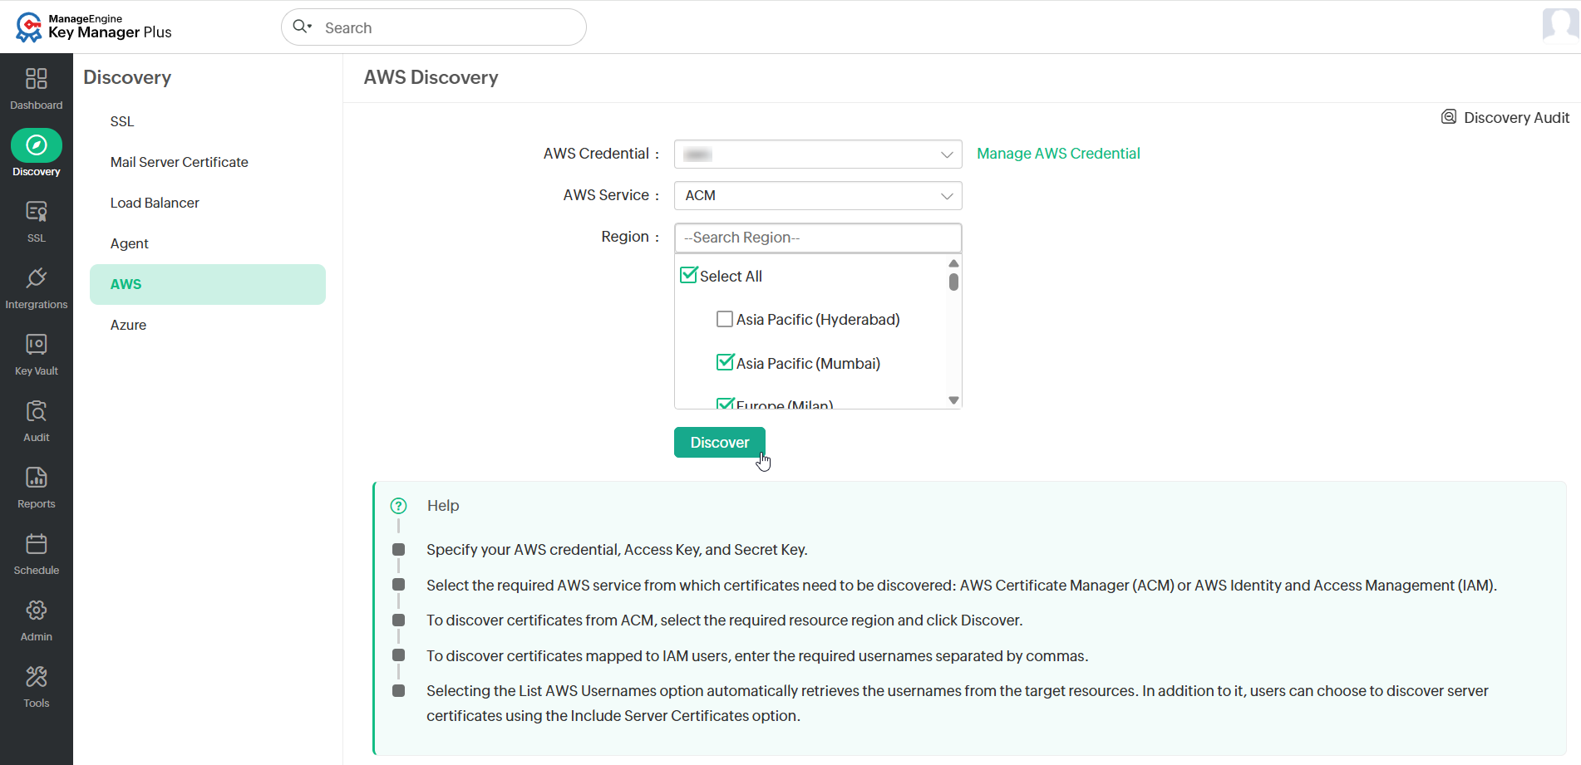Check Asia Pacific (Hyderabad) region
The height and width of the screenshot is (765, 1581).
click(x=725, y=319)
